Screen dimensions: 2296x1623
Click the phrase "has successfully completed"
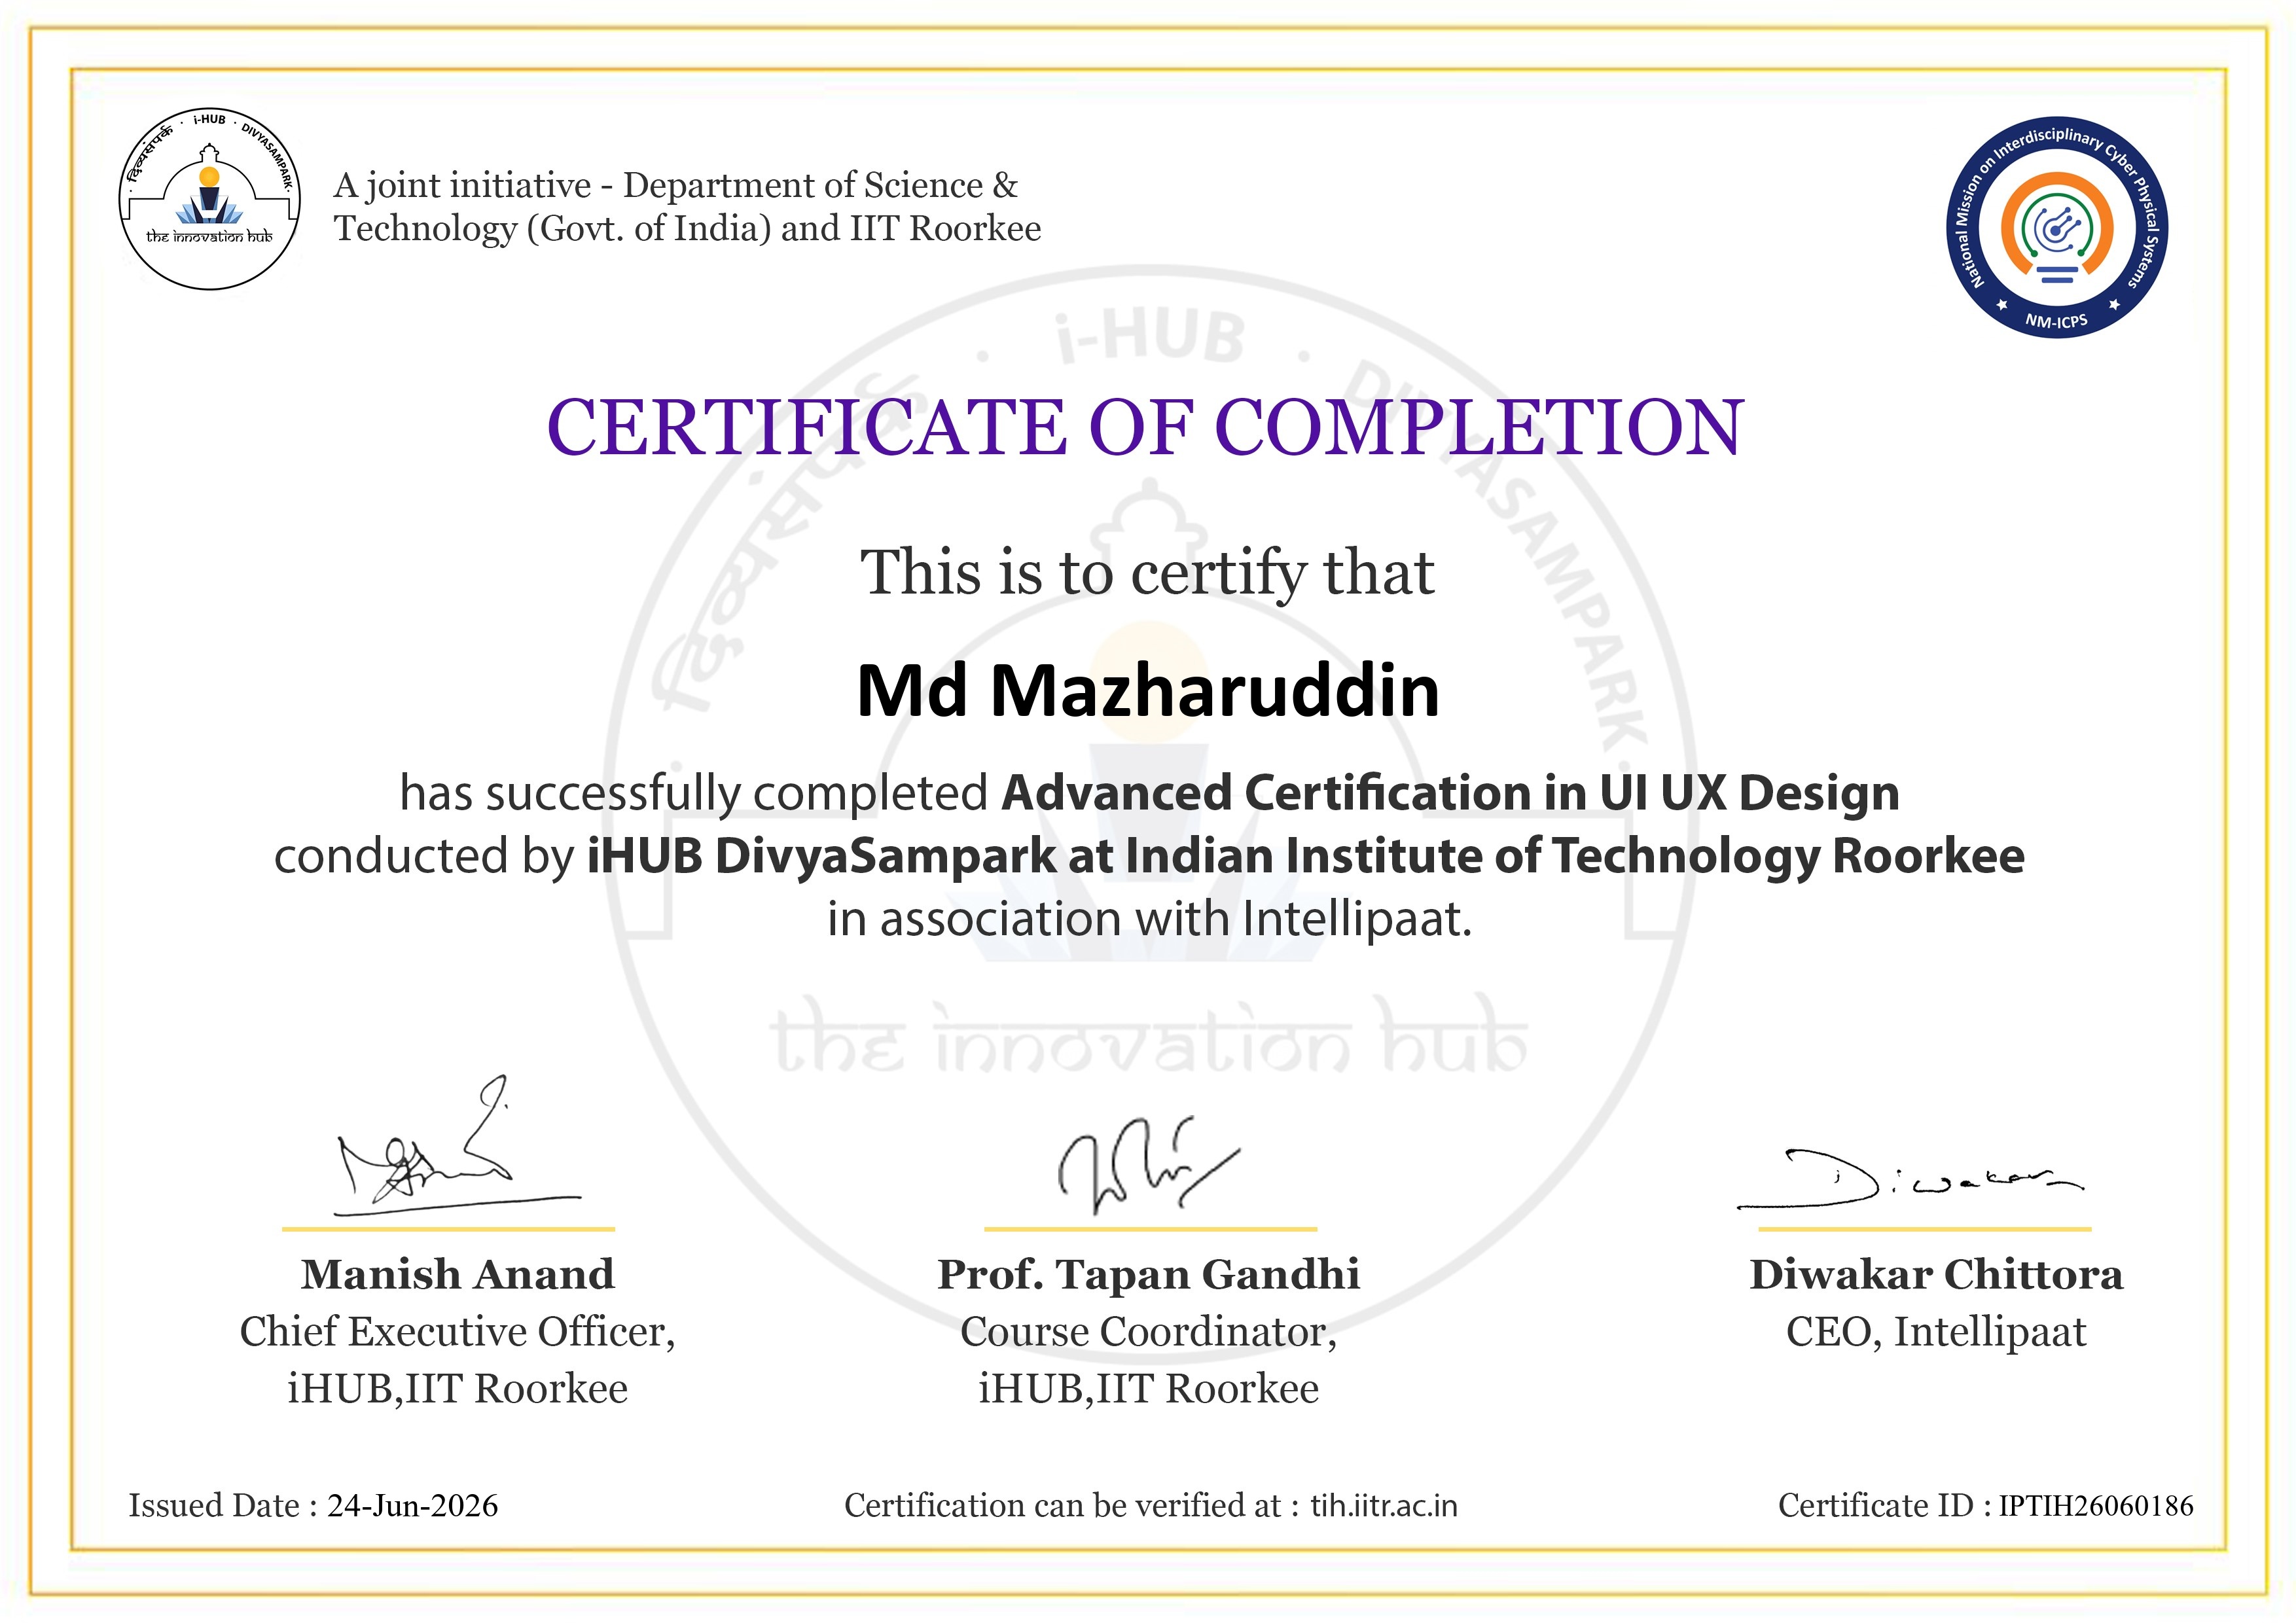click(x=694, y=793)
